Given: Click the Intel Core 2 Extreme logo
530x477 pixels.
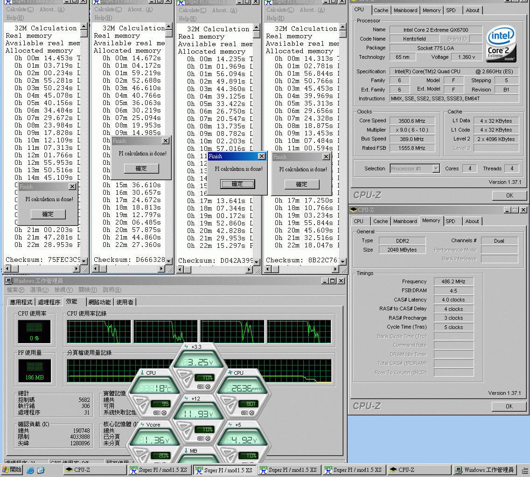Looking at the screenshot, I should (x=501, y=43).
